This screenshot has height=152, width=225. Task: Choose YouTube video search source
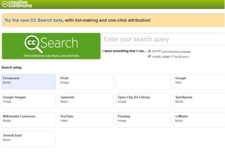click(86, 120)
